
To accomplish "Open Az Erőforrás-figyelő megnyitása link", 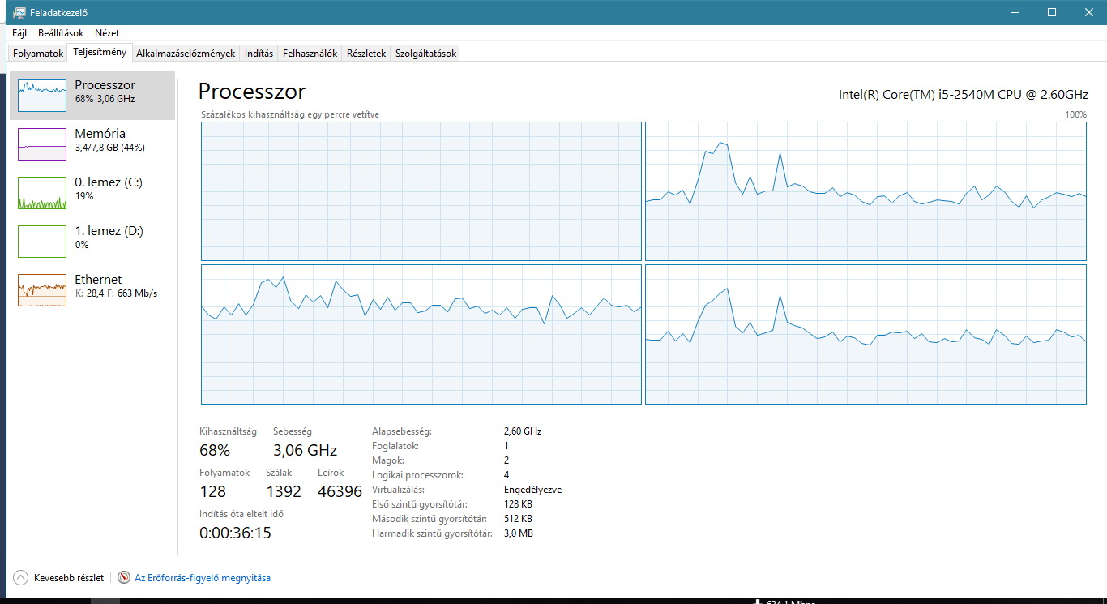I will tap(203, 578).
